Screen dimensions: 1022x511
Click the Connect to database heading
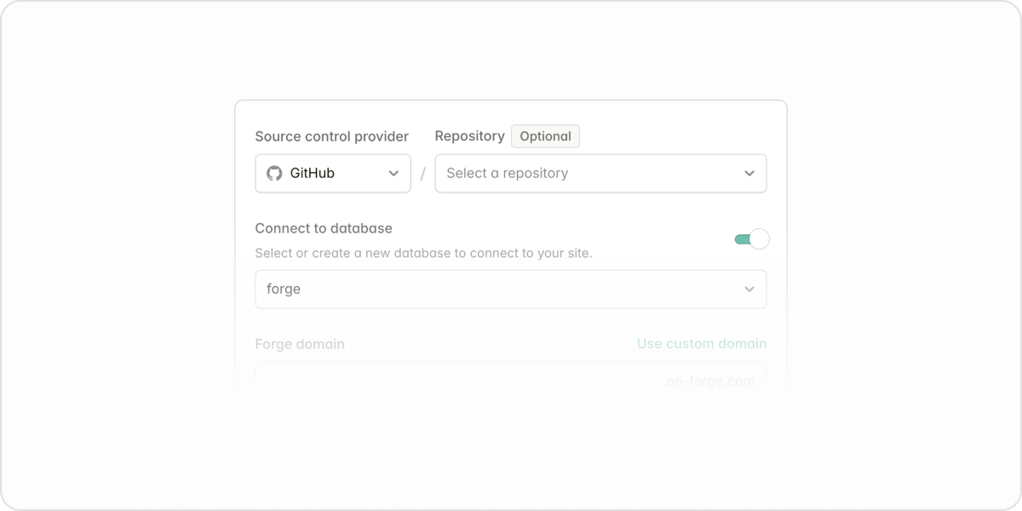324,228
